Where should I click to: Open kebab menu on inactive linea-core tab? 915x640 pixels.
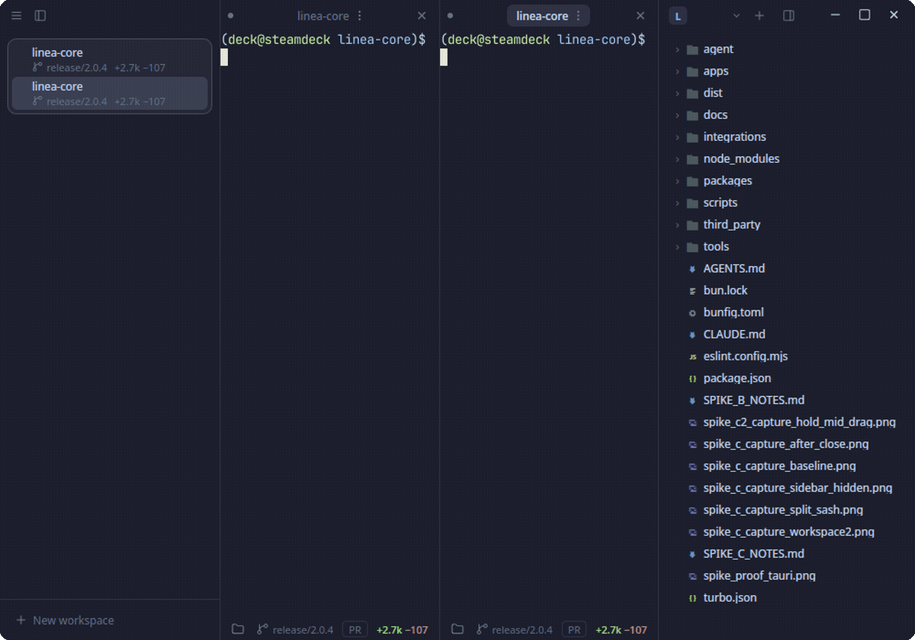tap(360, 16)
